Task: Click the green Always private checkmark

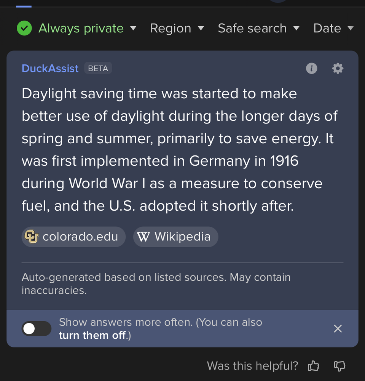Action: pyautogui.click(x=24, y=28)
